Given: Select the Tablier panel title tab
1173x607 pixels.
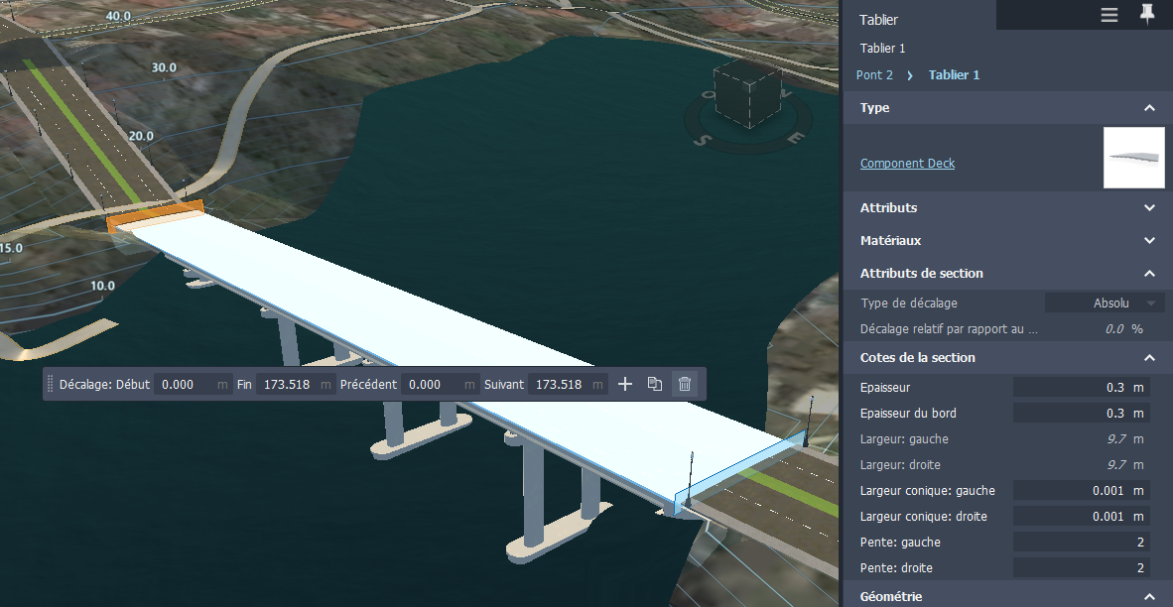Looking at the screenshot, I should click(919, 15).
